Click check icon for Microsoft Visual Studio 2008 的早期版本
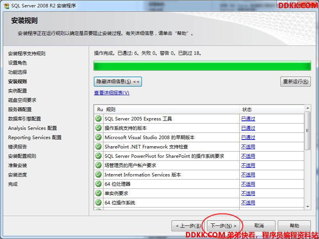Image resolution: width=319 pixels, height=239 pixels. (x=98, y=137)
